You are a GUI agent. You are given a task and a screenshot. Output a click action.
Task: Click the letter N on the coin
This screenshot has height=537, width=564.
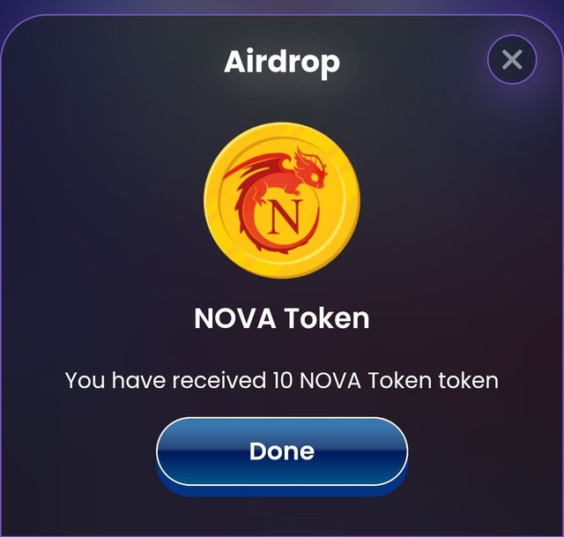[286, 218]
